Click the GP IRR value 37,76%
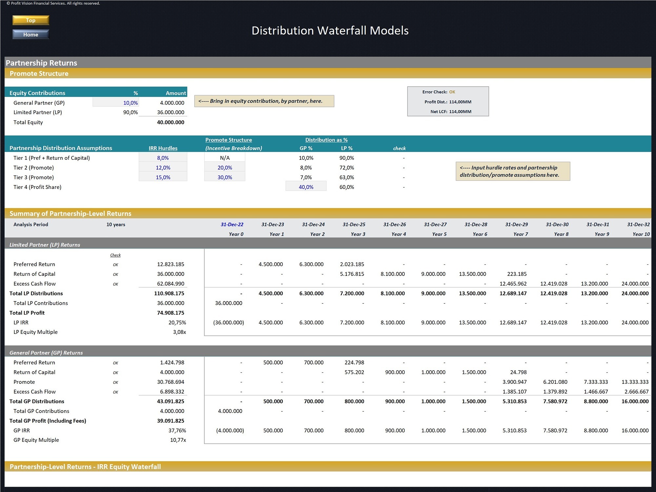This screenshot has width=656, height=492. coord(177,431)
